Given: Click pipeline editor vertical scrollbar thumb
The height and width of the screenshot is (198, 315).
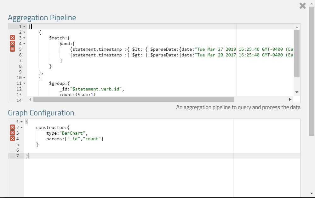Looking at the screenshot, I should click(x=297, y=54).
